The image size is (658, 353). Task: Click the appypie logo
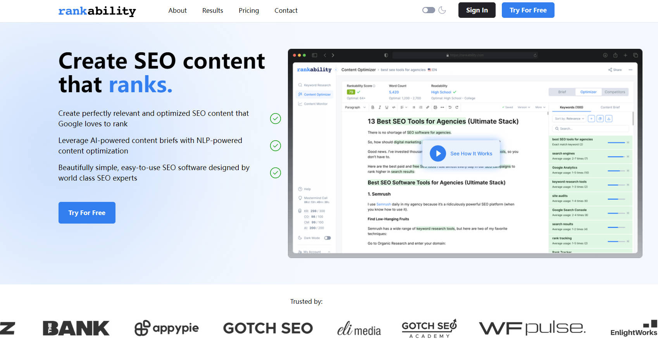[166, 328]
